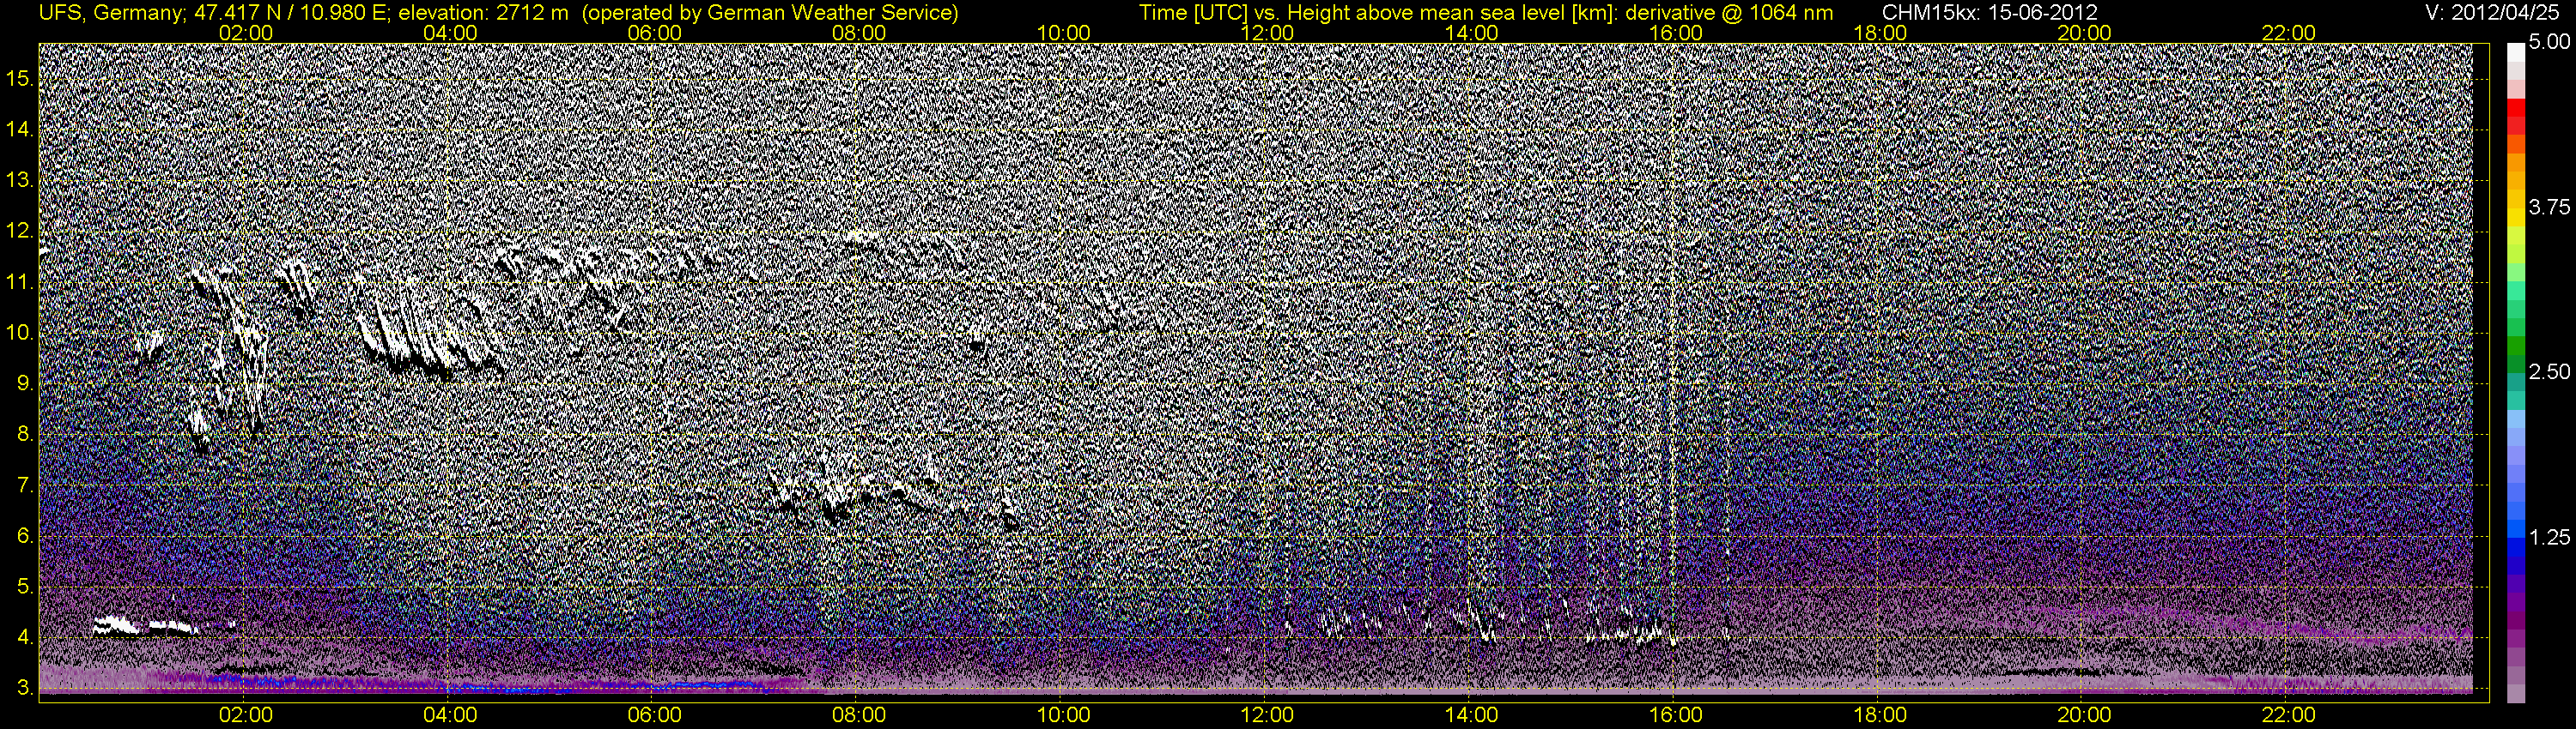Click the '12:00' label on the upper time axis
This screenshot has height=729, width=2576.
(x=1267, y=33)
